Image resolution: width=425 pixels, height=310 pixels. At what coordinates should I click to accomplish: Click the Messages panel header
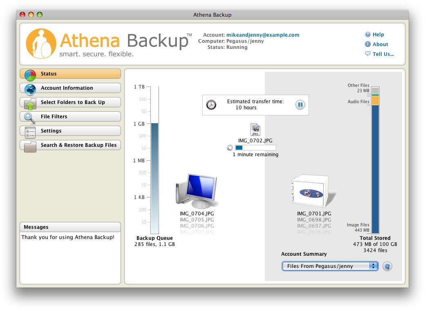70,227
